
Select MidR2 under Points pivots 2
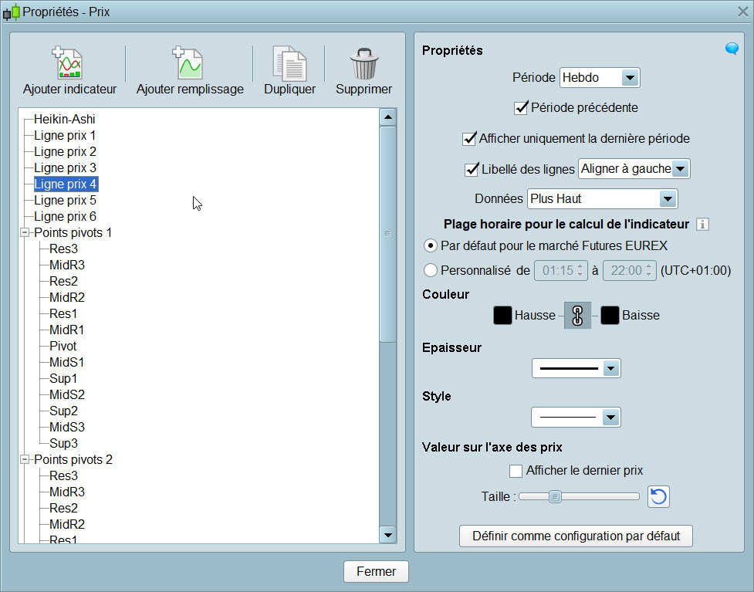click(x=67, y=525)
